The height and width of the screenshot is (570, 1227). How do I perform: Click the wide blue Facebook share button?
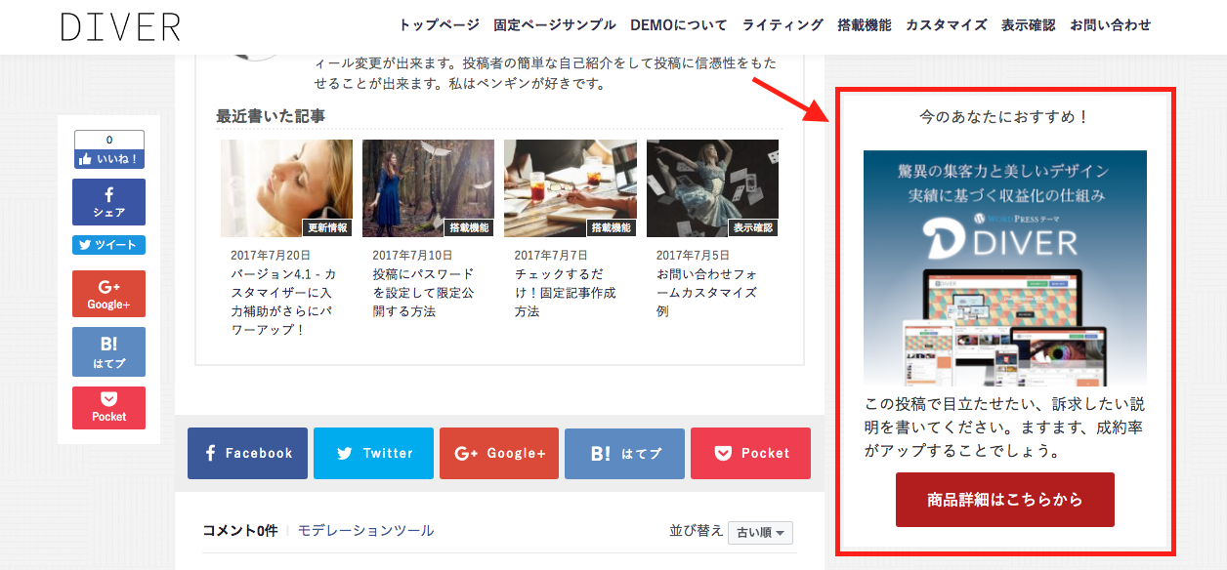[247, 453]
